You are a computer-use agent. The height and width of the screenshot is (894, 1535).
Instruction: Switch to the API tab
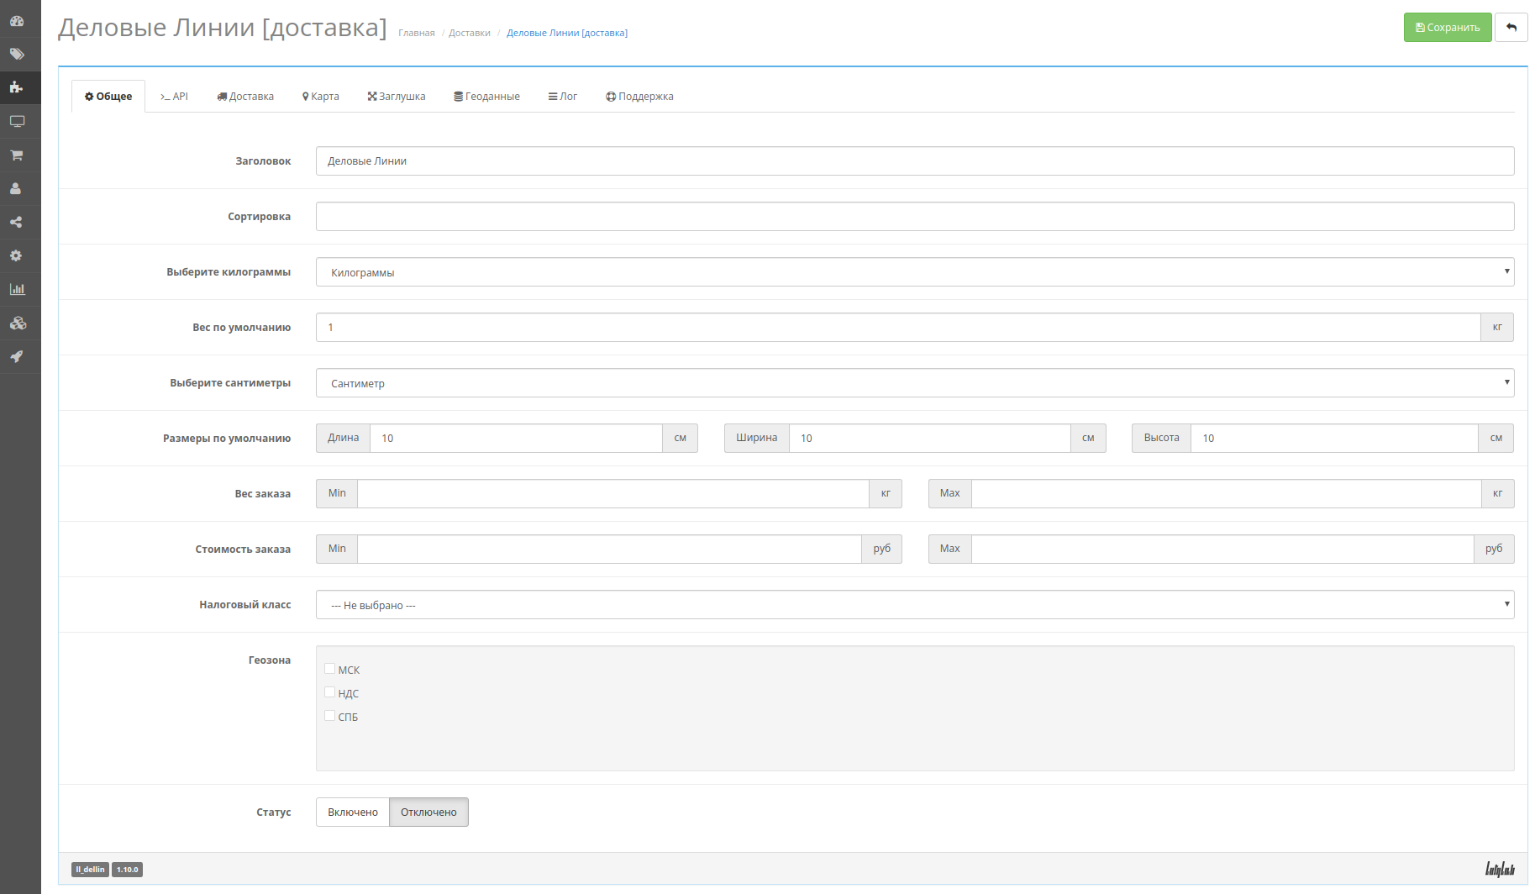pyautogui.click(x=174, y=96)
